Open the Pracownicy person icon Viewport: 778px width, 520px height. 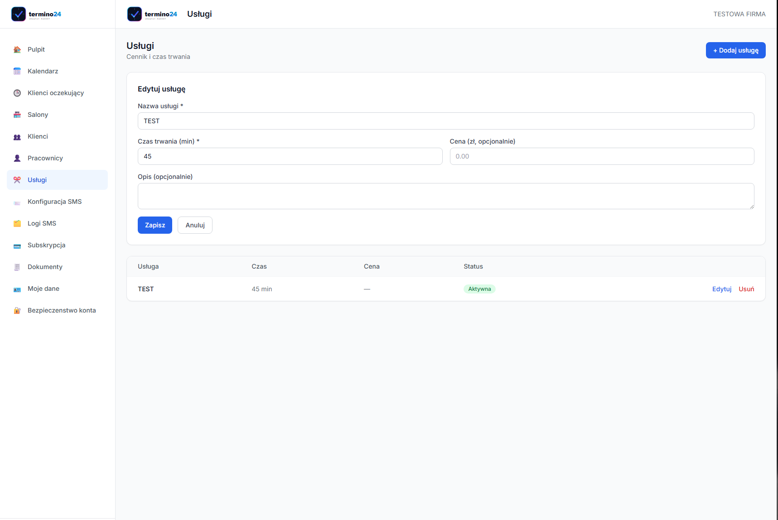click(x=17, y=158)
